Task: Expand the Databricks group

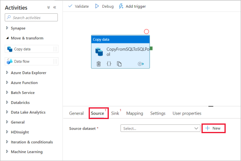Action: pyautogui.click(x=7, y=102)
